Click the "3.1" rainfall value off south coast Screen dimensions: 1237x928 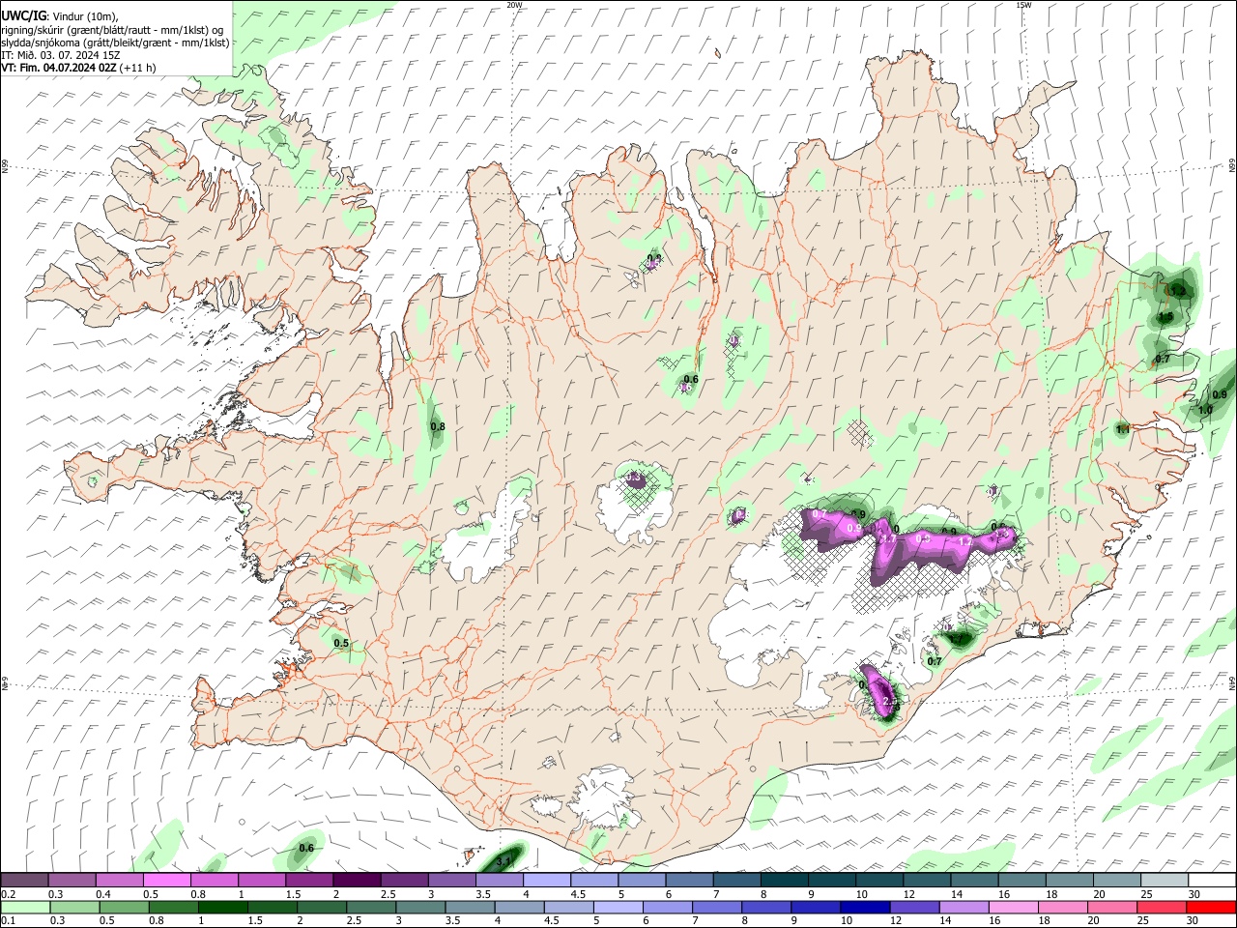pyautogui.click(x=503, y=859)
